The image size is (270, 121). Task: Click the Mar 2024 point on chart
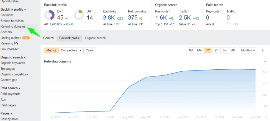(255, 70)
